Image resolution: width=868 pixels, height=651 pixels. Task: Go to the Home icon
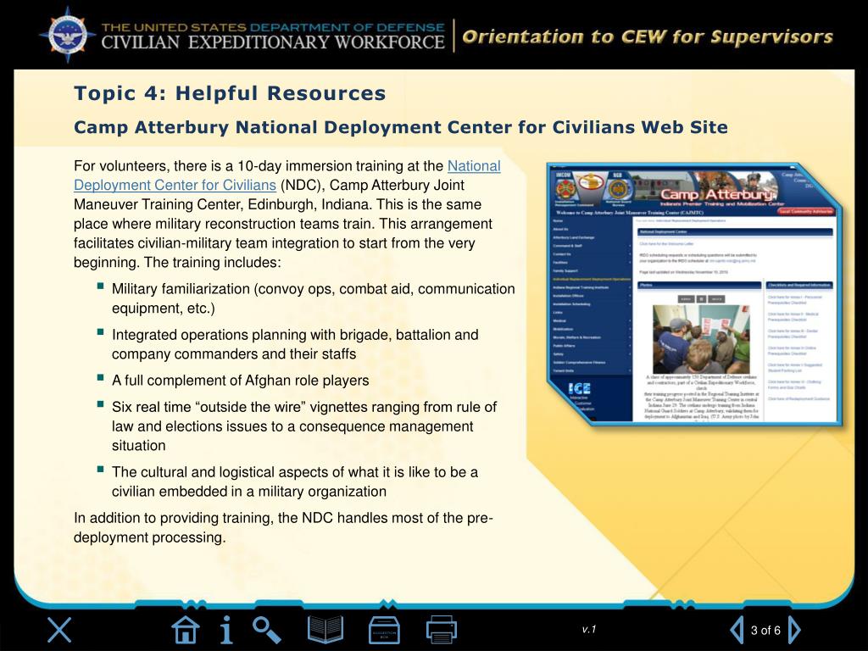185,630
